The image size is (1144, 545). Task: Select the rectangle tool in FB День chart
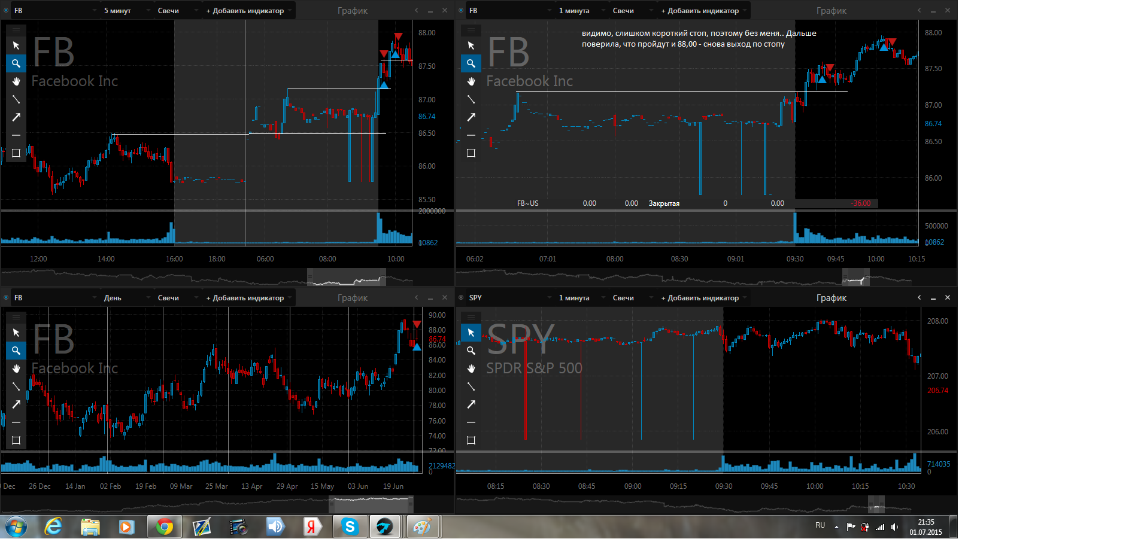(16, 440)
